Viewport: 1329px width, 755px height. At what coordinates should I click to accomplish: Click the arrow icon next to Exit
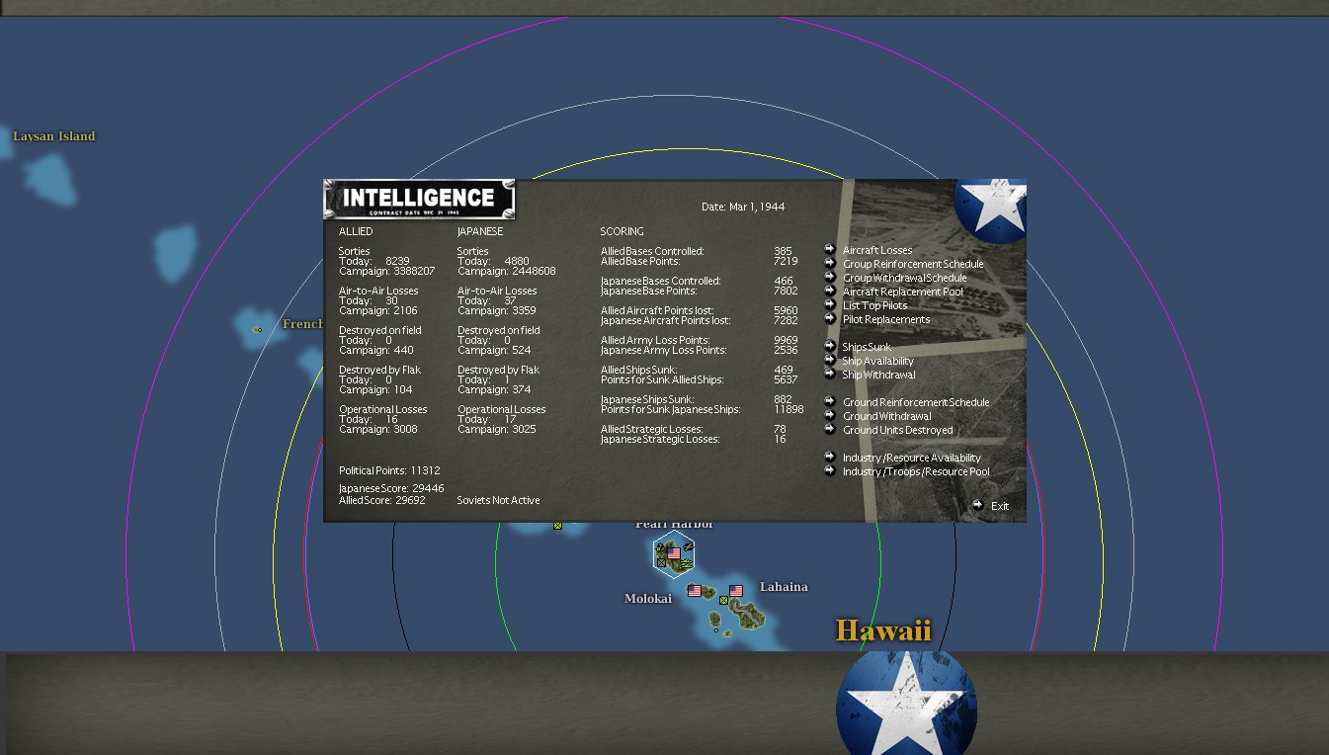point(977,505)
